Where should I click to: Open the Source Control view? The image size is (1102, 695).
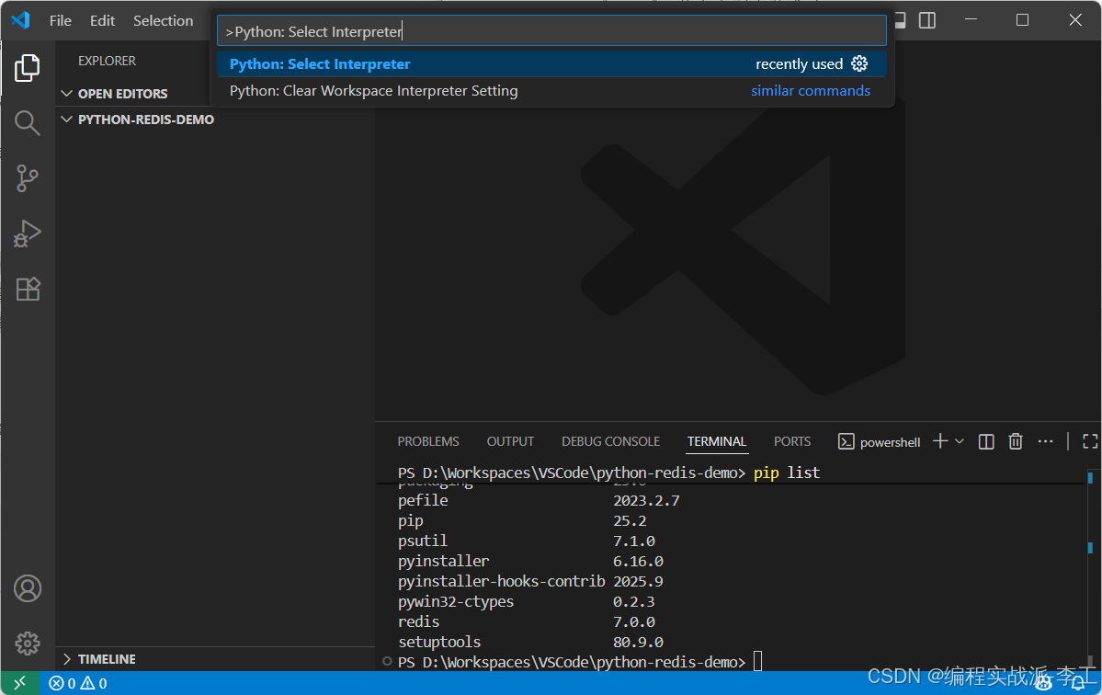28,178
